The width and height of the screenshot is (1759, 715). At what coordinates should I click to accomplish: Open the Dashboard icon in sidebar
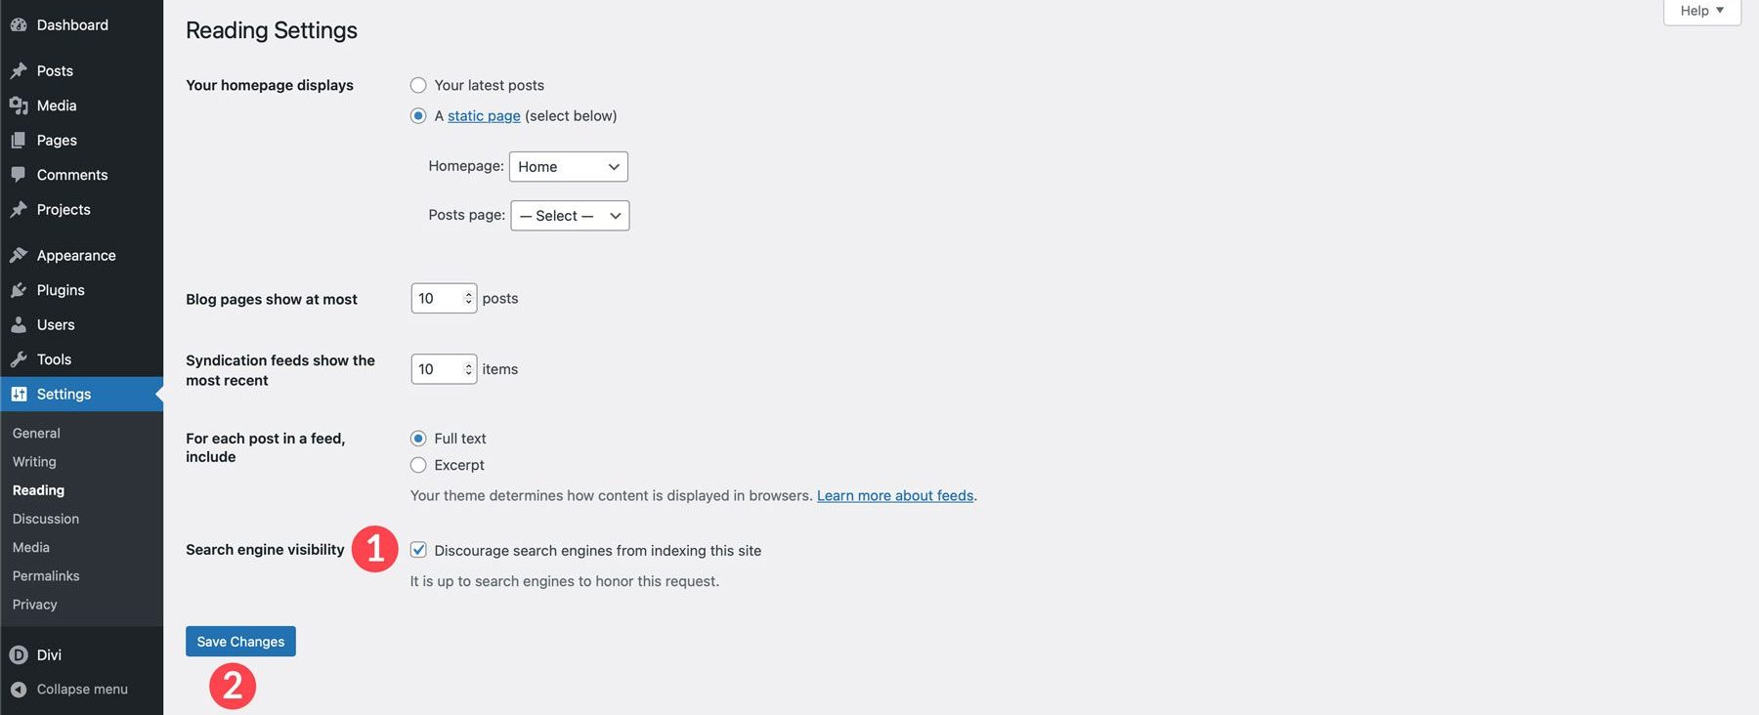pos(18,23)
